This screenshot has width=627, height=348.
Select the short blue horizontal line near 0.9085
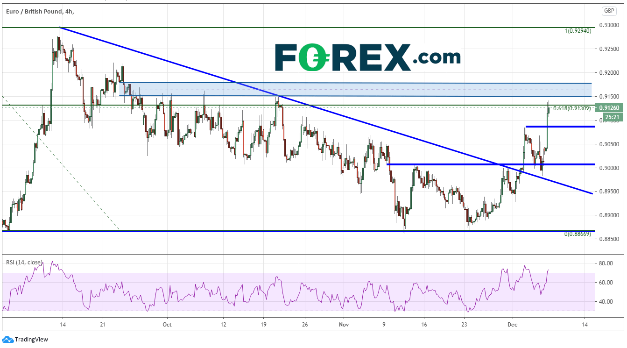click(560, 127)
